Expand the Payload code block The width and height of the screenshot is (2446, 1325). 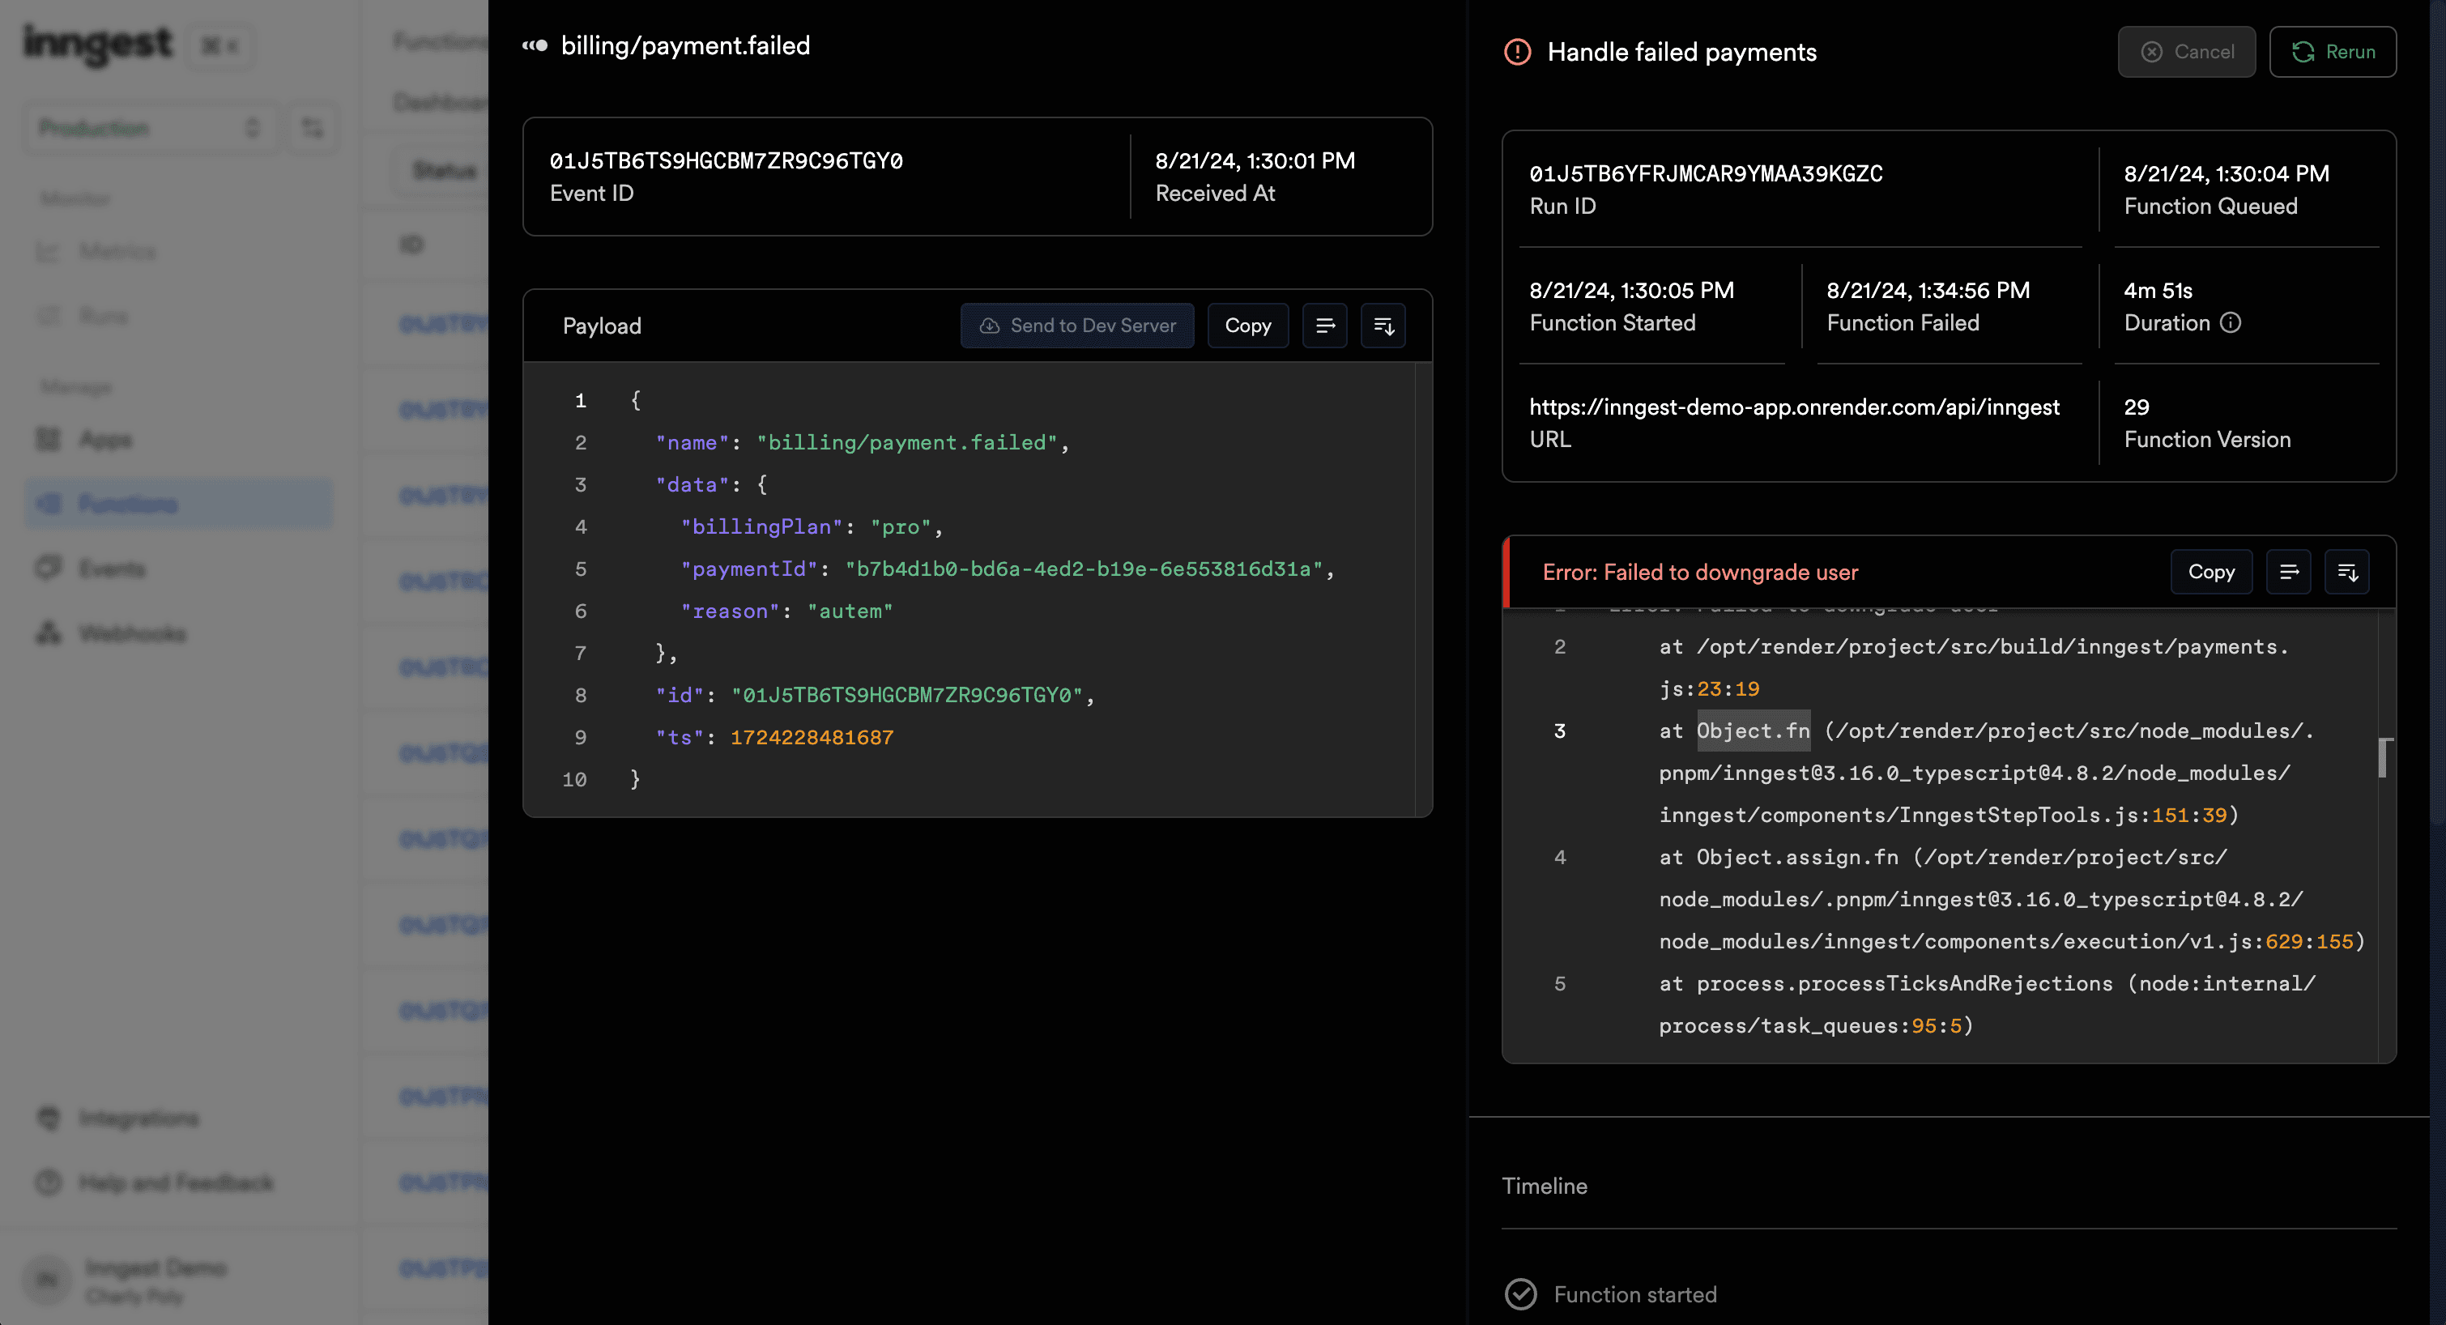[x=1383, y=326]
